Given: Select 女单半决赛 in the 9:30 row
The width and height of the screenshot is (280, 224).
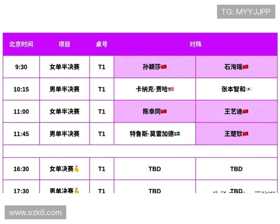Looking at the screenshot, I should (x=64, y=67).
